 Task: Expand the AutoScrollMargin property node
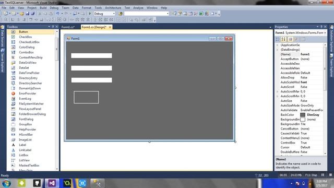pyautogui.click(x=277, y=91)
